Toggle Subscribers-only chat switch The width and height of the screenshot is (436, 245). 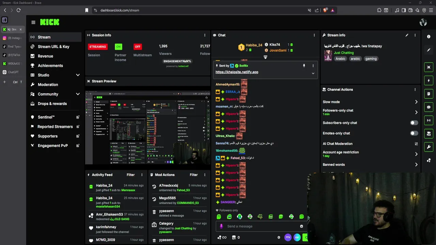point(414,123)
